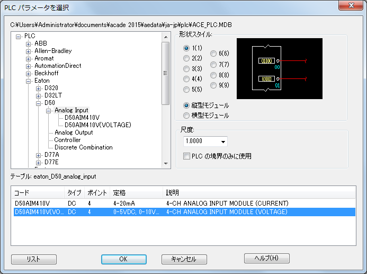Select Controller tree item

click(67, 140)
